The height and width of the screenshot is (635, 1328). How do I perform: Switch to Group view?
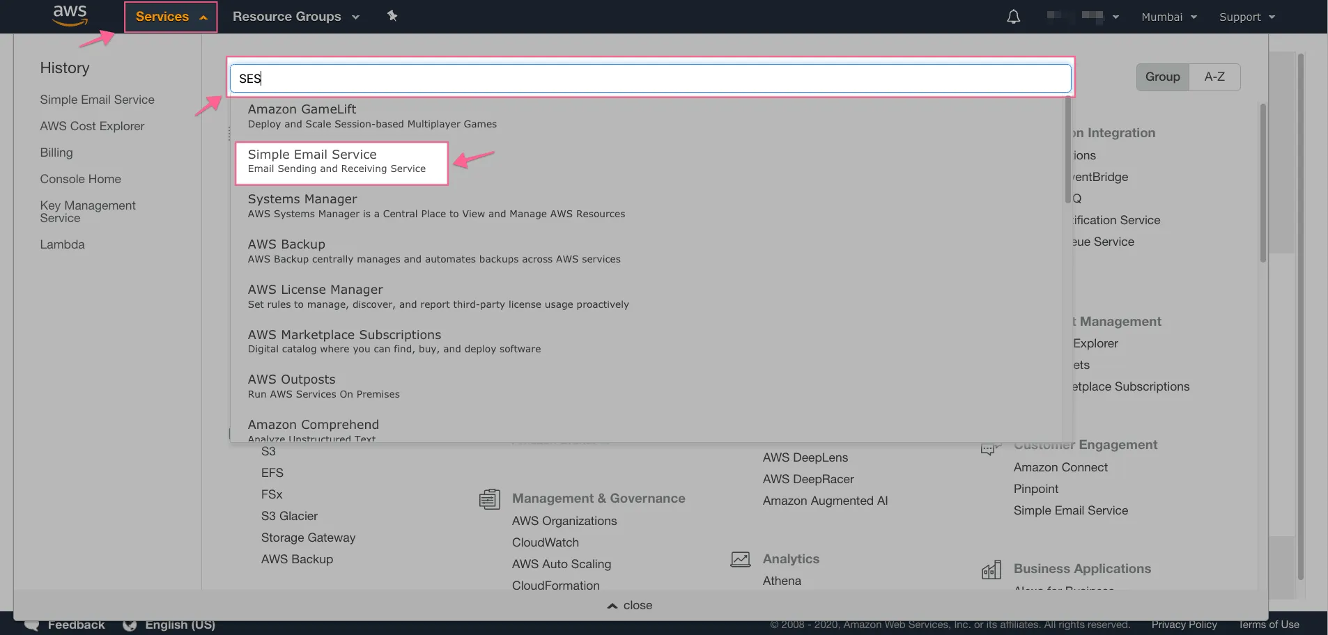1163,77
